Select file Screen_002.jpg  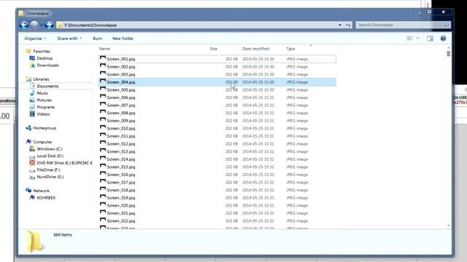tap(217, 66)
